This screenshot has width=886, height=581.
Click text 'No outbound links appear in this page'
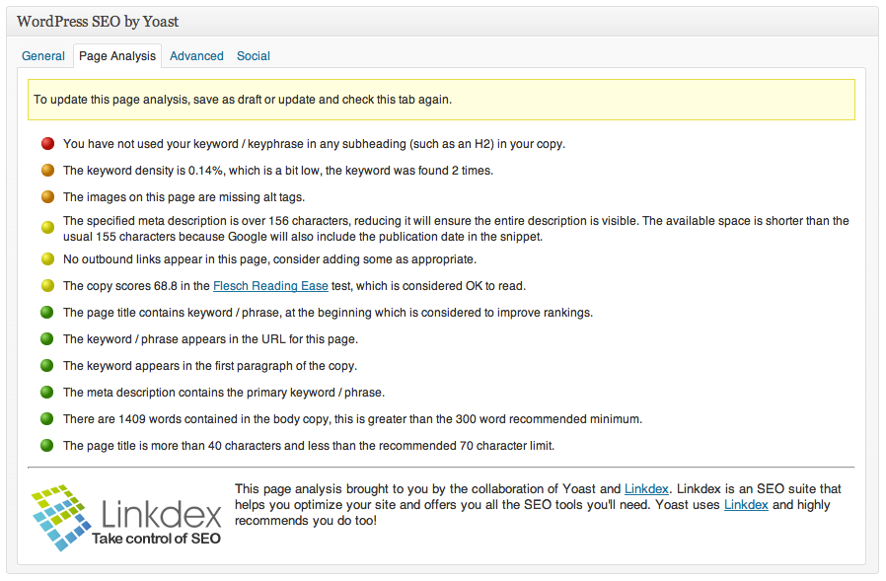[x=166, y=259]
